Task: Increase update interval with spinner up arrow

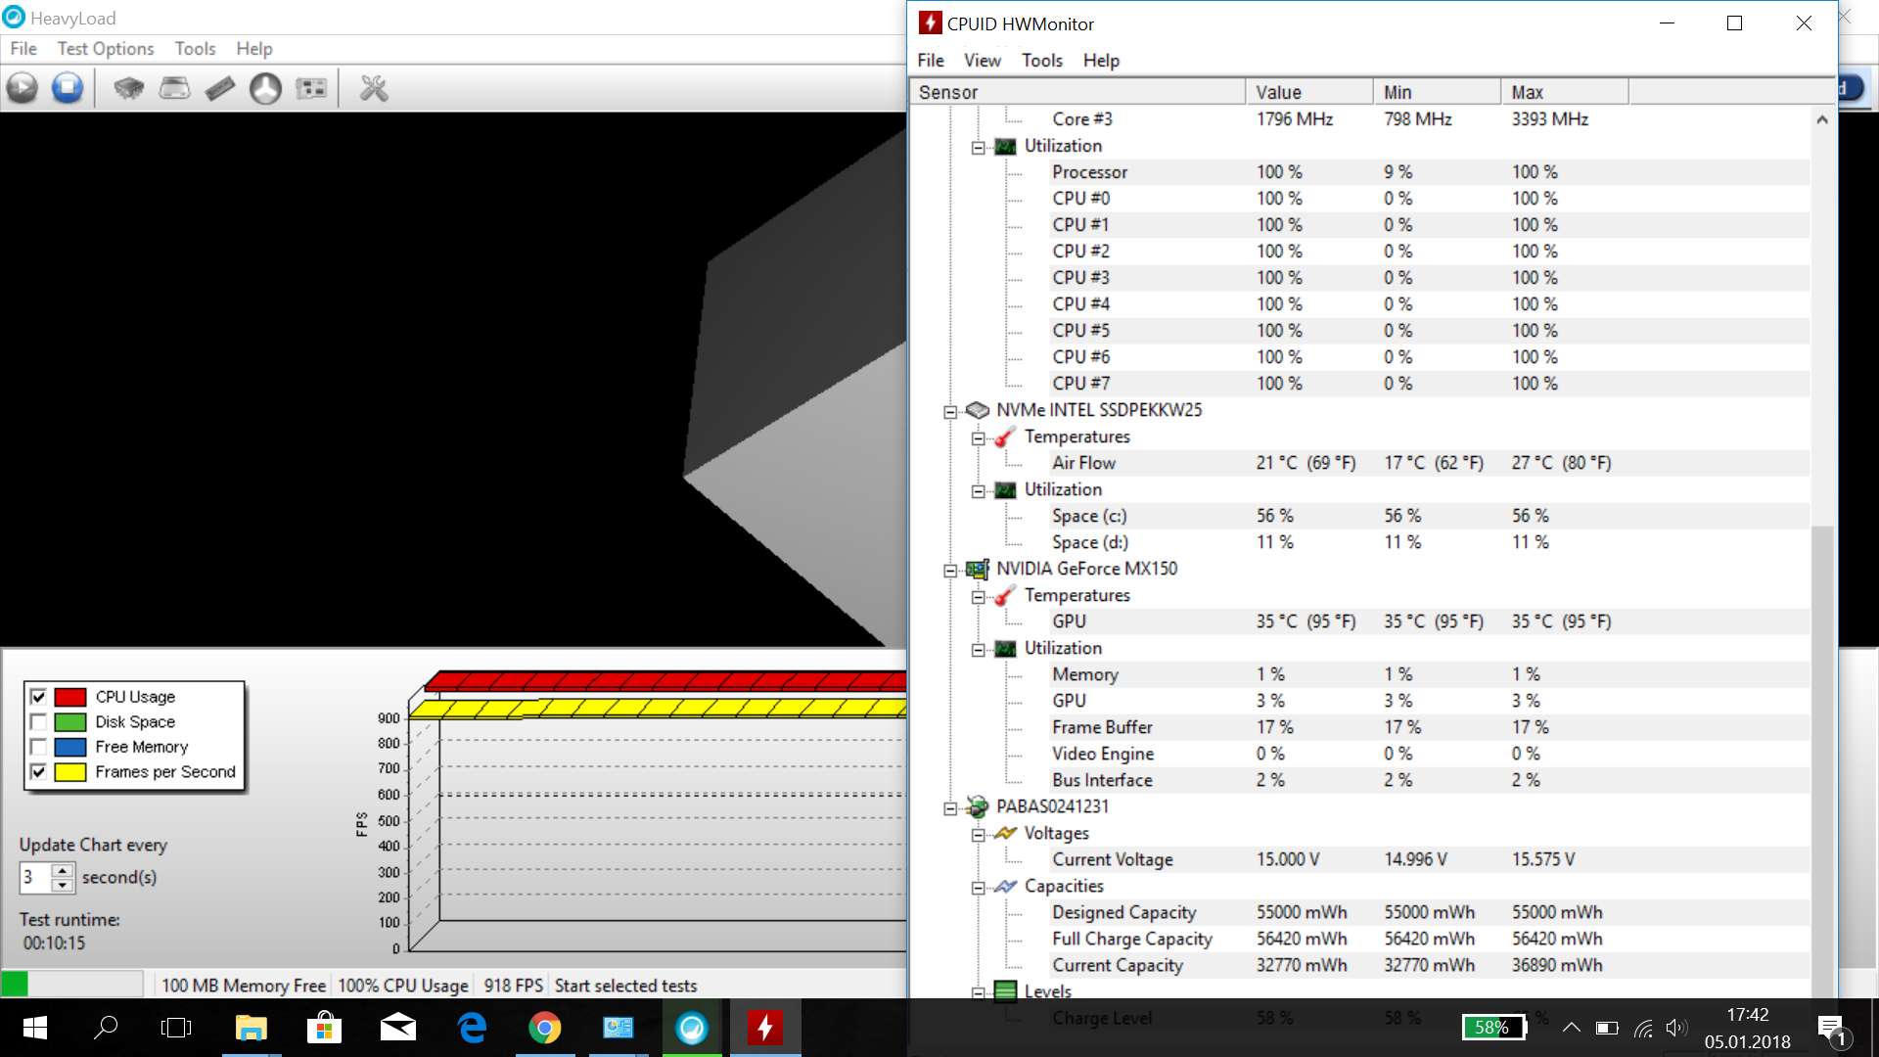Action: 62,870
